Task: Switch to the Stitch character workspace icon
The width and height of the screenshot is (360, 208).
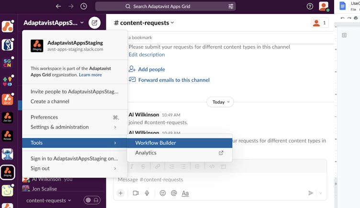Action: (x=7, y=154)
